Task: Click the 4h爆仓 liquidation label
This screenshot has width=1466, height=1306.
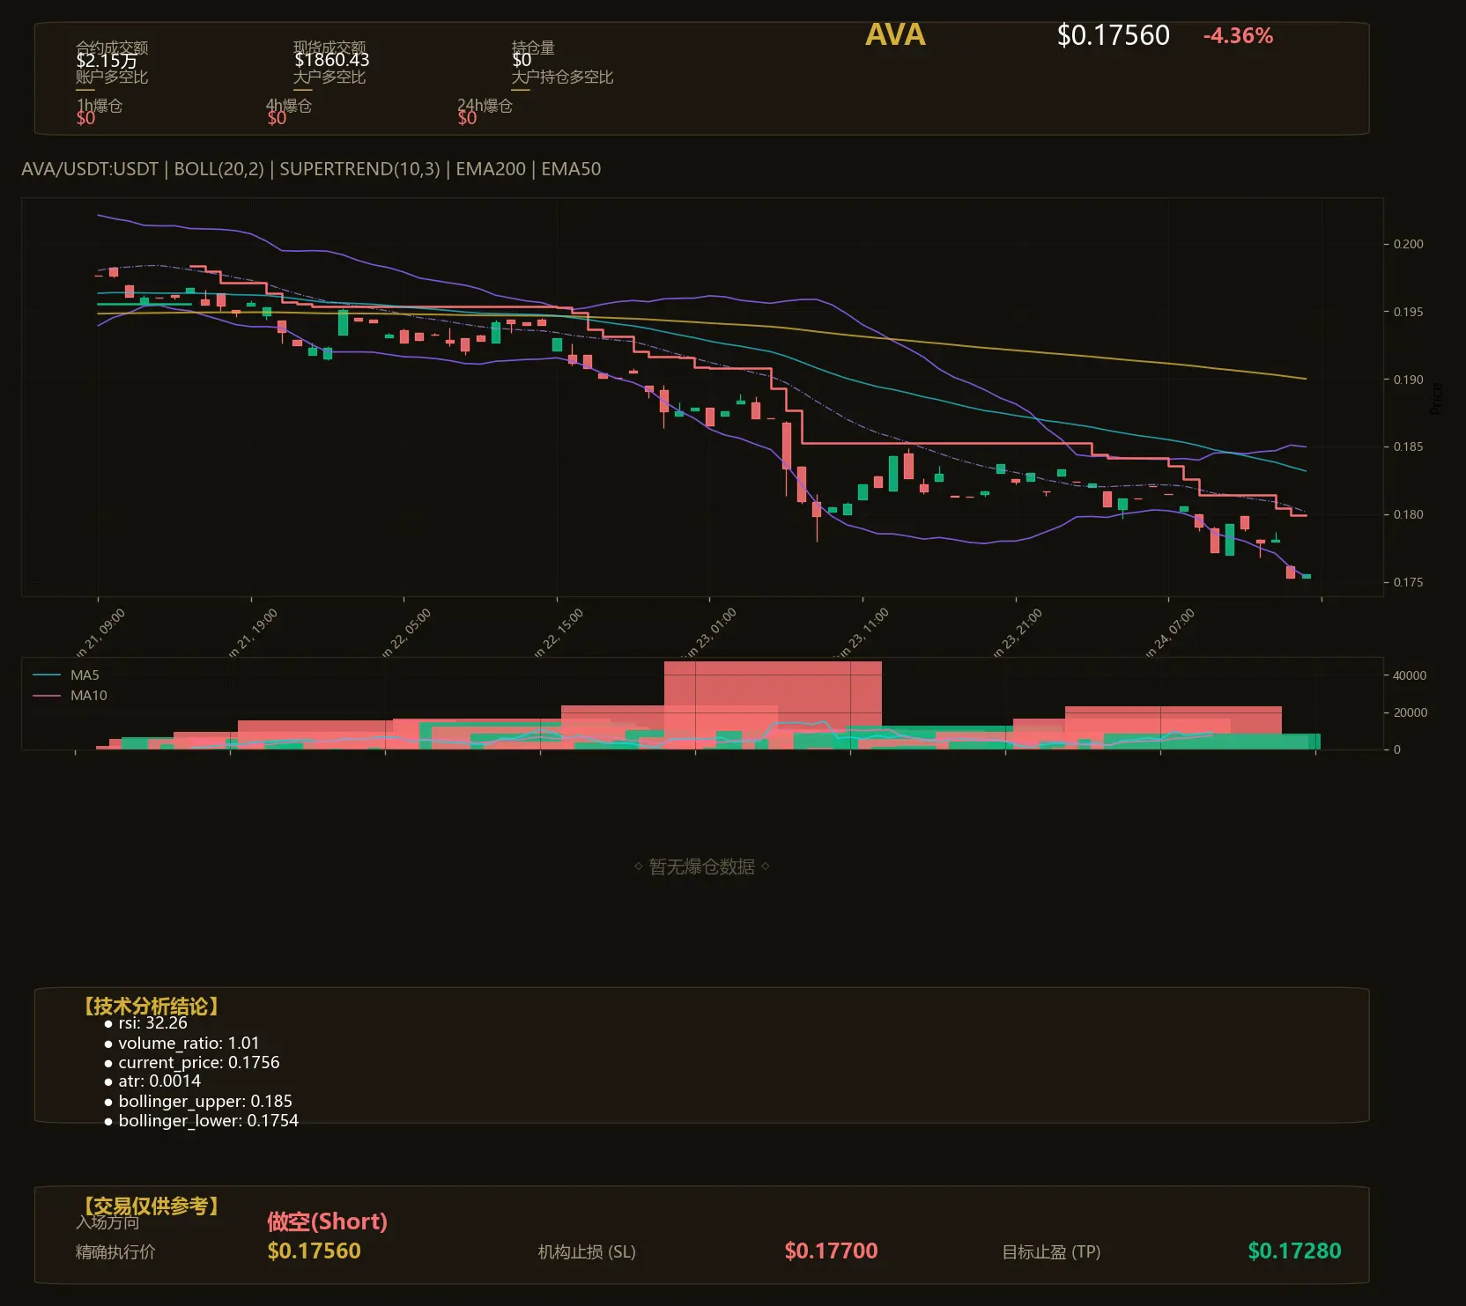Action: [289, 106]
